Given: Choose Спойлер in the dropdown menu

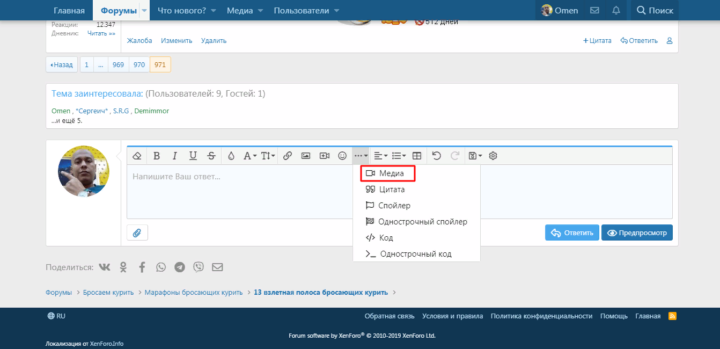Looking at the screenshot, I should pos(394,206).
